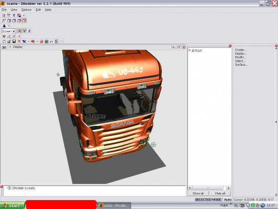Click the 3D viewport type label

coord(4,47)
